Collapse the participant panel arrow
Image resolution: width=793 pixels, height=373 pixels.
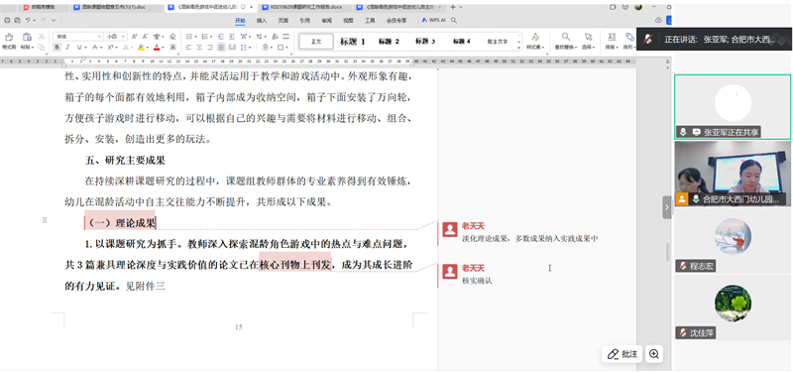(x=666, y=207)
